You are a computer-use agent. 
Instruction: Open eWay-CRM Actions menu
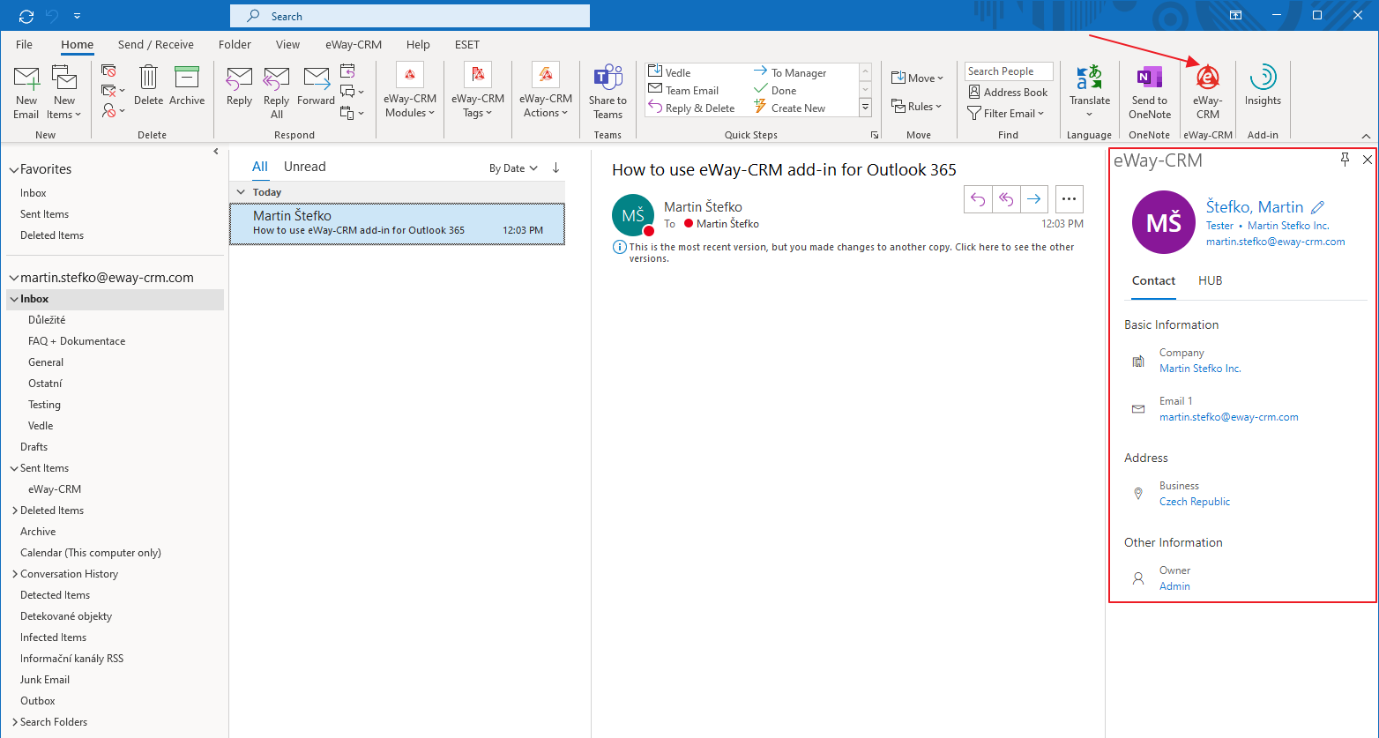tap(546, 91)
